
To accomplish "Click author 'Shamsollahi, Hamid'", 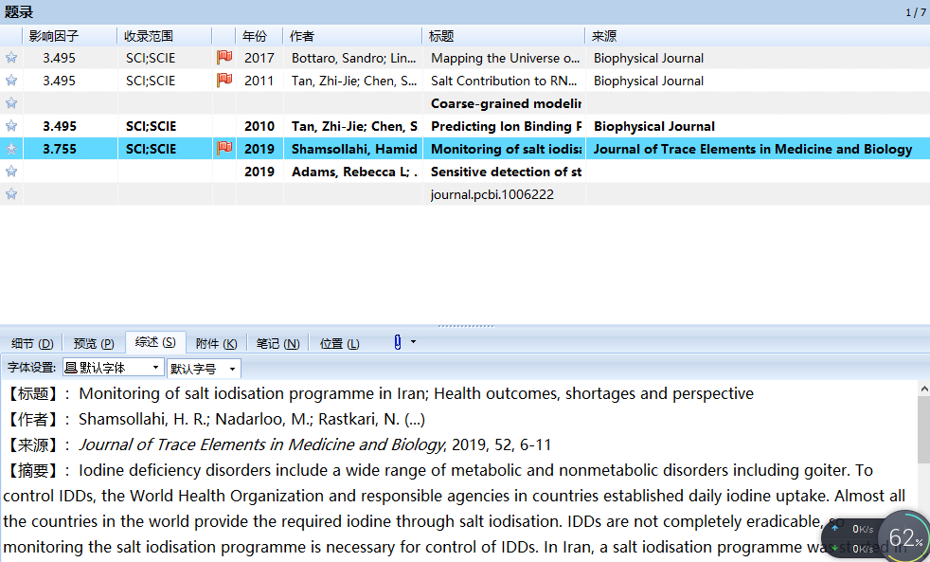I will click(x=354, y=149).
